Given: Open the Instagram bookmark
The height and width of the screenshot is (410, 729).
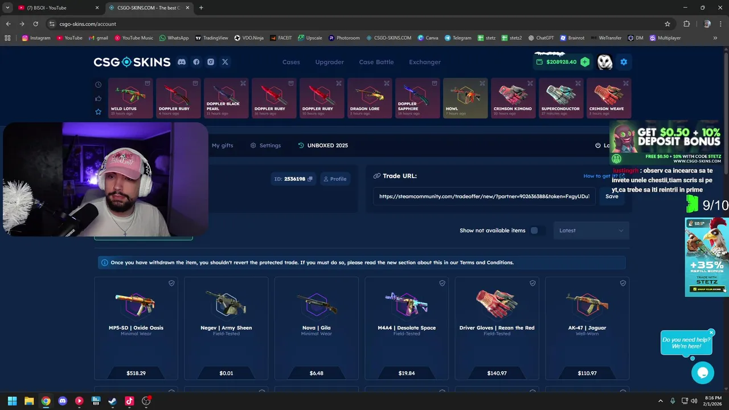Looking at the screenshot, I should tap(36, 38).
